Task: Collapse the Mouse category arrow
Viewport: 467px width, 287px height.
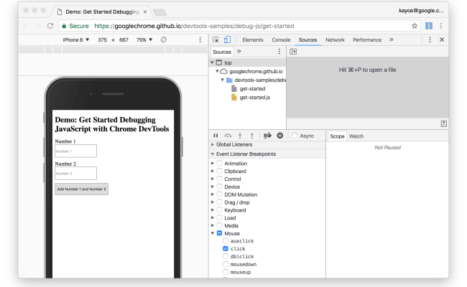Action: [213, 233]
